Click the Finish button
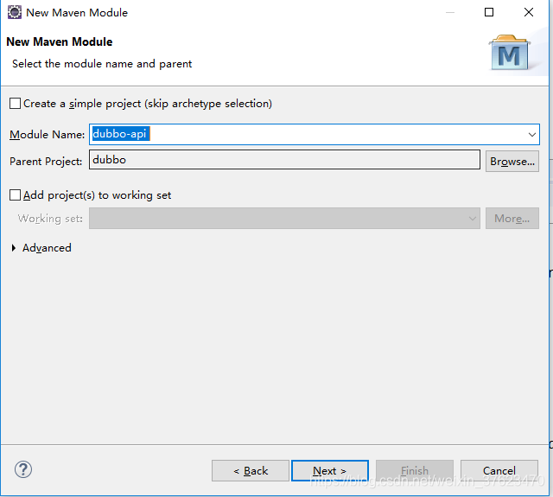The image size is (553, 497). pyautogui.click(x=415, y=470)
